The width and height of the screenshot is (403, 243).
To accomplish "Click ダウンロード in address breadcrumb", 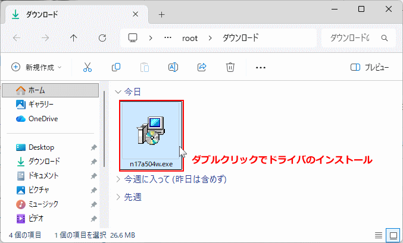I will coord(240,38).
